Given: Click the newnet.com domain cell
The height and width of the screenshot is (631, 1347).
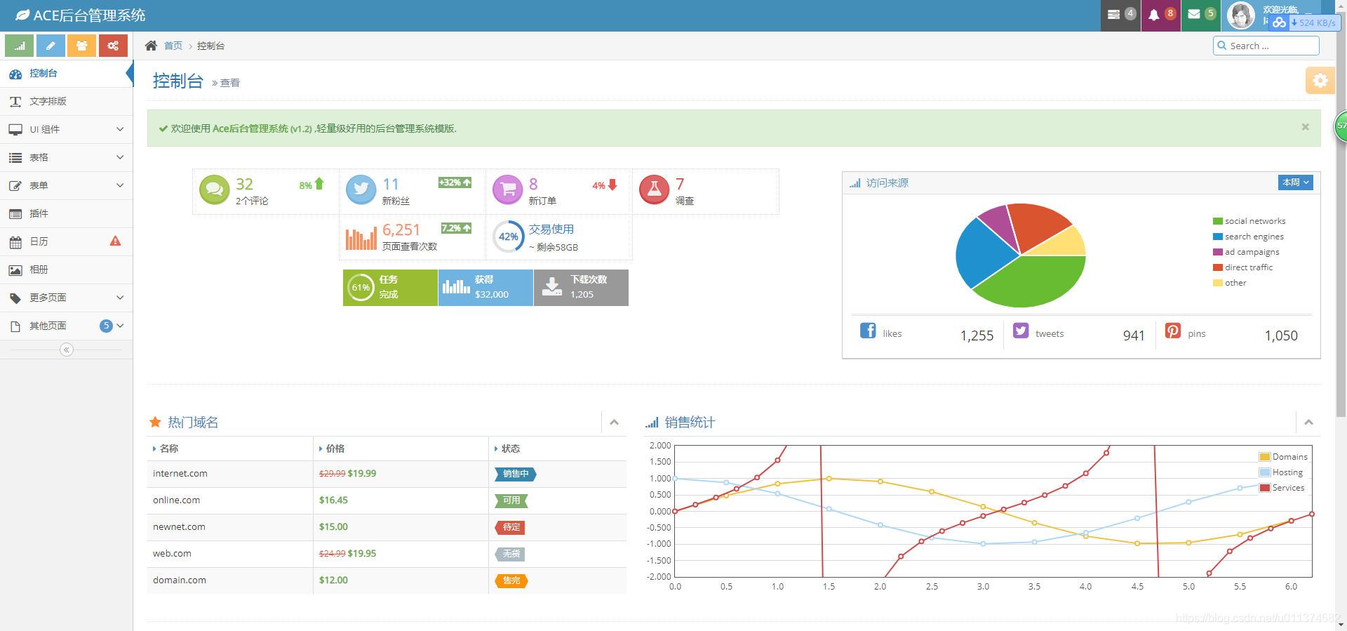Looking at the screenshot, I should click(230, 527).
